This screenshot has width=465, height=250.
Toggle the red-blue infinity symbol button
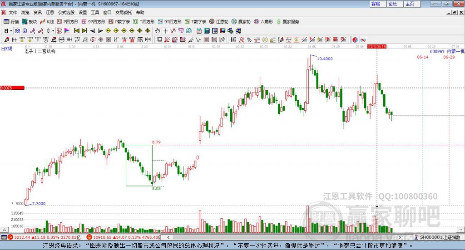click(x=363, y=39)
